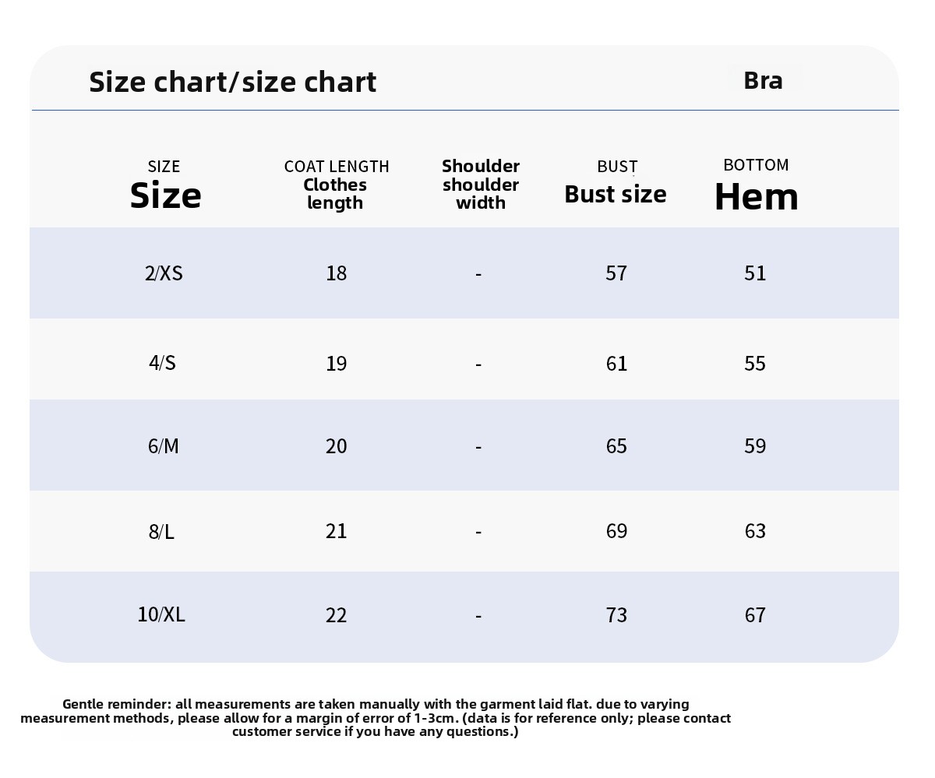Click the 6/M size row label
This screenshot has width=935, height=778.
[x=163, y=445]
